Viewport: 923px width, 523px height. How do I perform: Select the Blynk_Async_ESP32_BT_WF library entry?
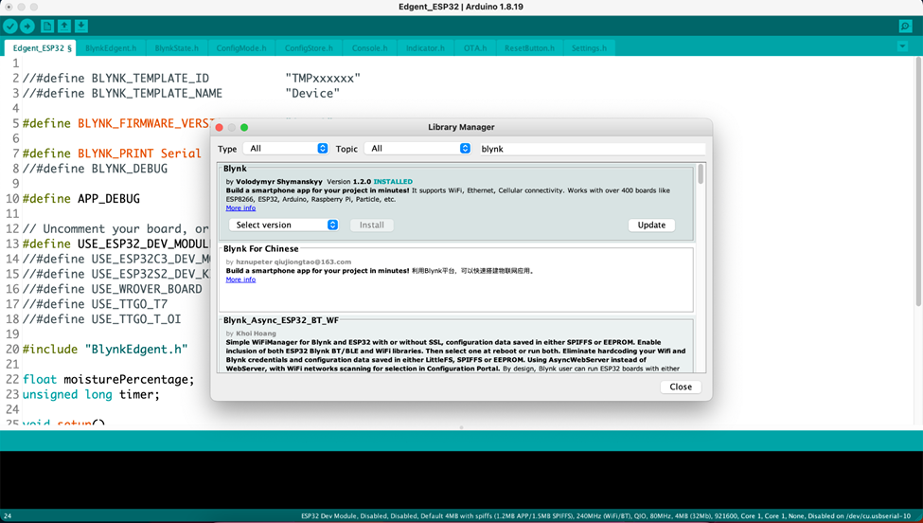tap(456, 346)
